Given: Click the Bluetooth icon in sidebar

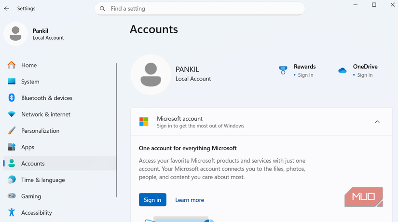Looking at the screenshot, I should coord(12,98).
